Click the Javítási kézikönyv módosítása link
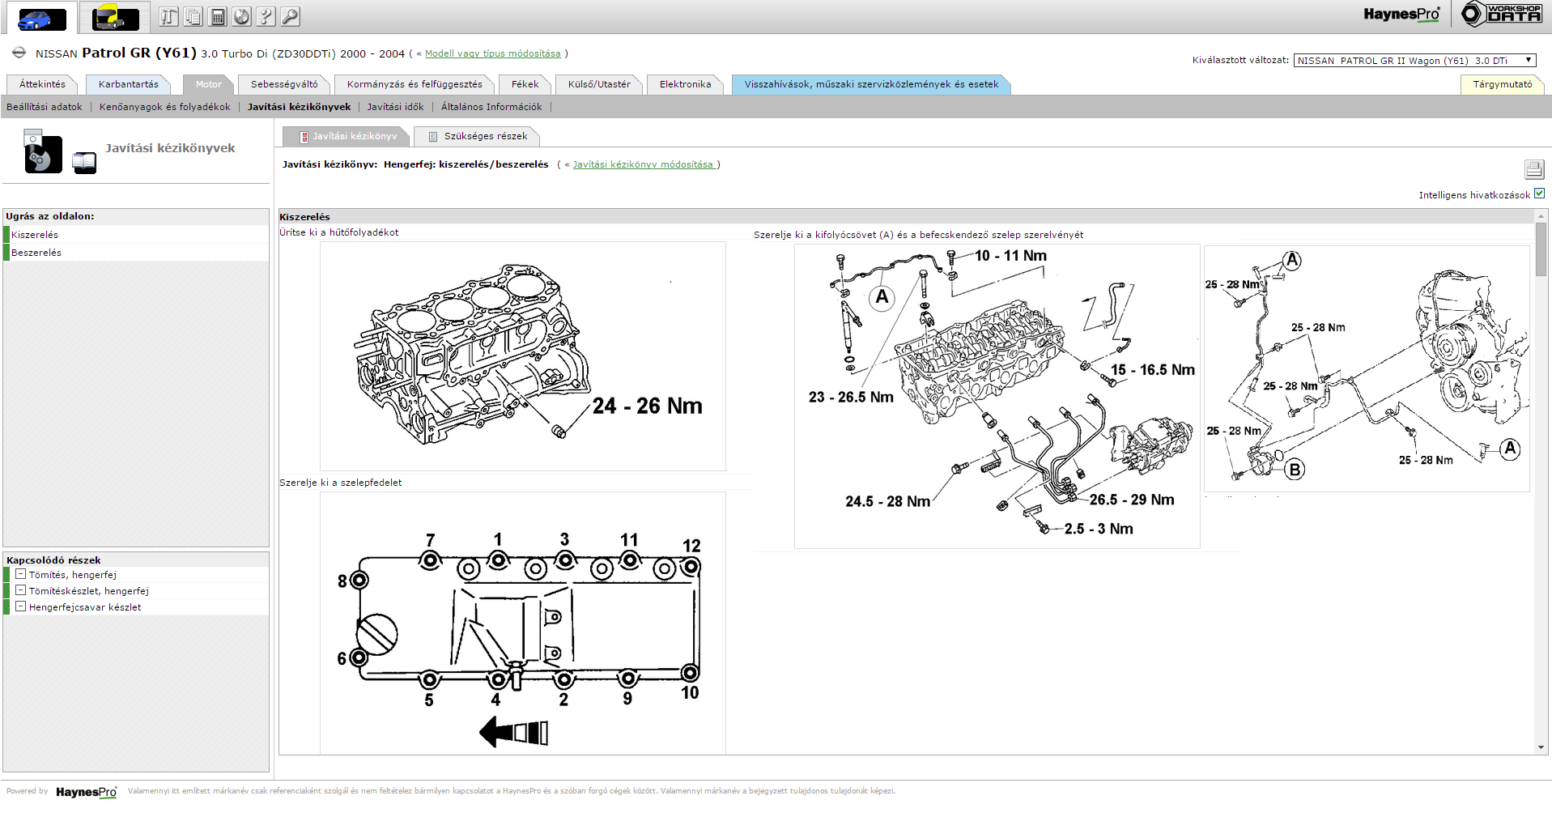 pos(644,164)
